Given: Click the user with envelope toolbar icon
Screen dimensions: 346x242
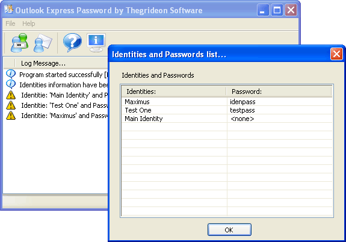Looking at the screenshot, I should point(43,43).
